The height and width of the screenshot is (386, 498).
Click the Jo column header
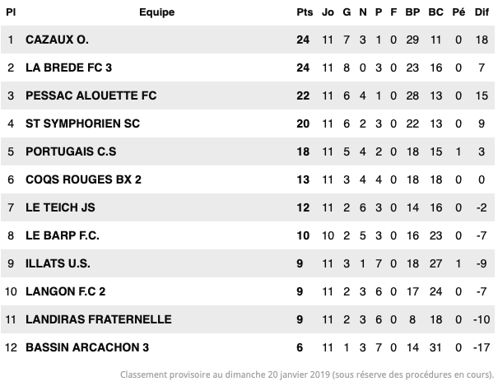point(328,12)
